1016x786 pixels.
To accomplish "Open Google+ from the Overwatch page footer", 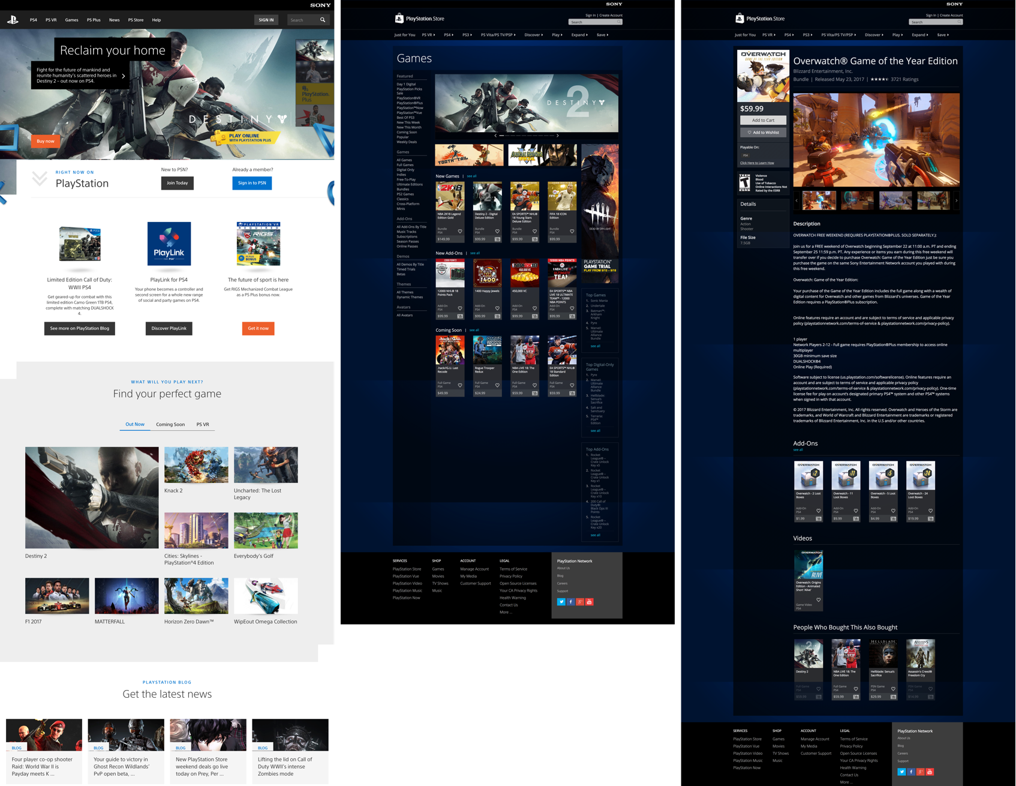I will (920, 772).
